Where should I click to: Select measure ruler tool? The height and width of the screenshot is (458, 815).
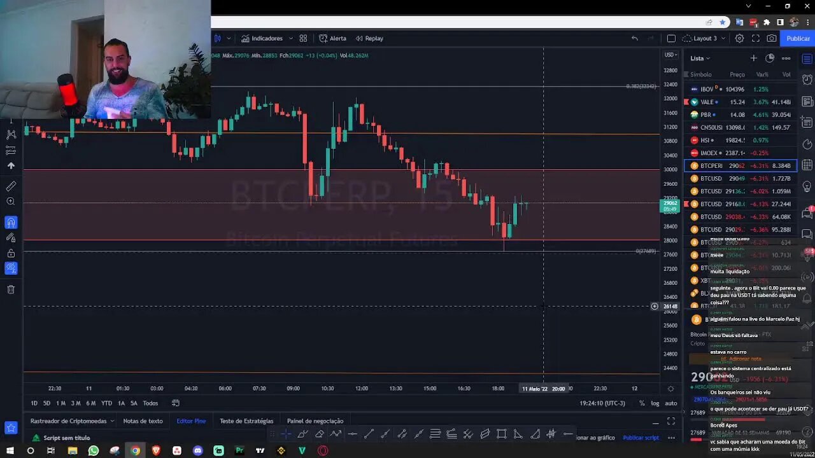(11, 186)
